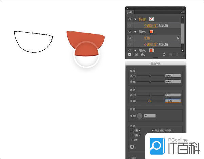Expand the bottom 填色 attribute row
204x159 pixels.
coord(135,50)
